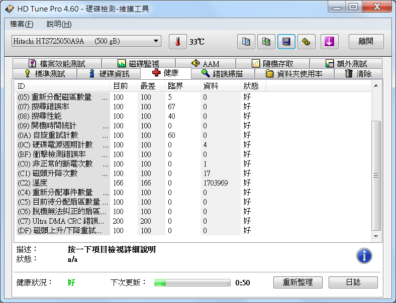This screenshot has height=303, width=396.
Task: Click the copy screenshot toolbar icon
Action: coord(266,42)
